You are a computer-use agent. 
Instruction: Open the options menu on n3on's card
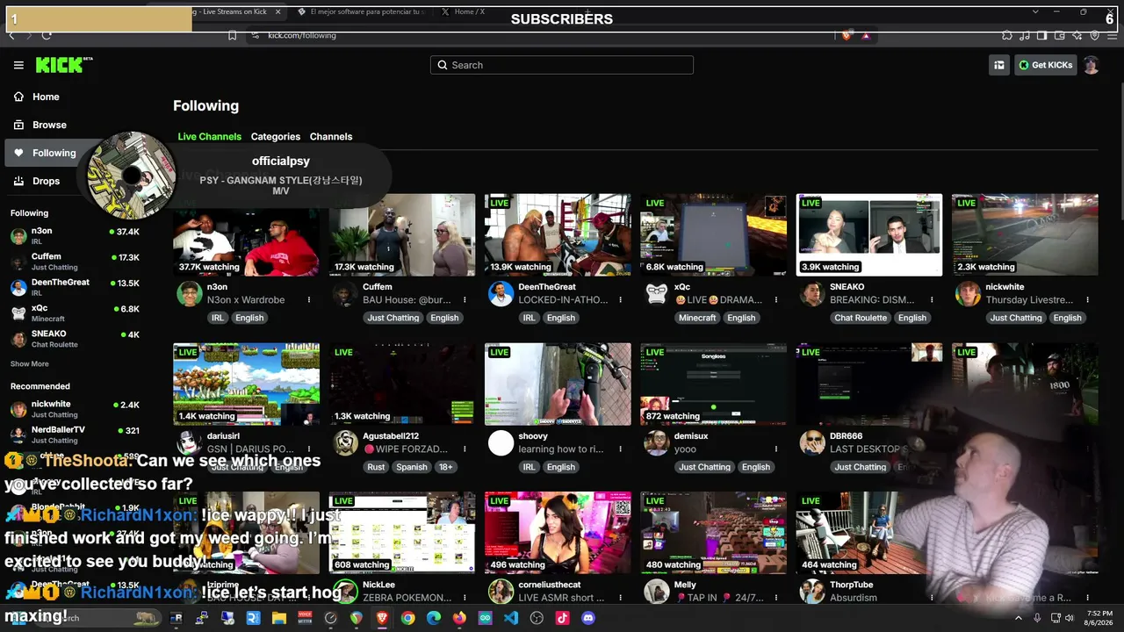point(309,300)
